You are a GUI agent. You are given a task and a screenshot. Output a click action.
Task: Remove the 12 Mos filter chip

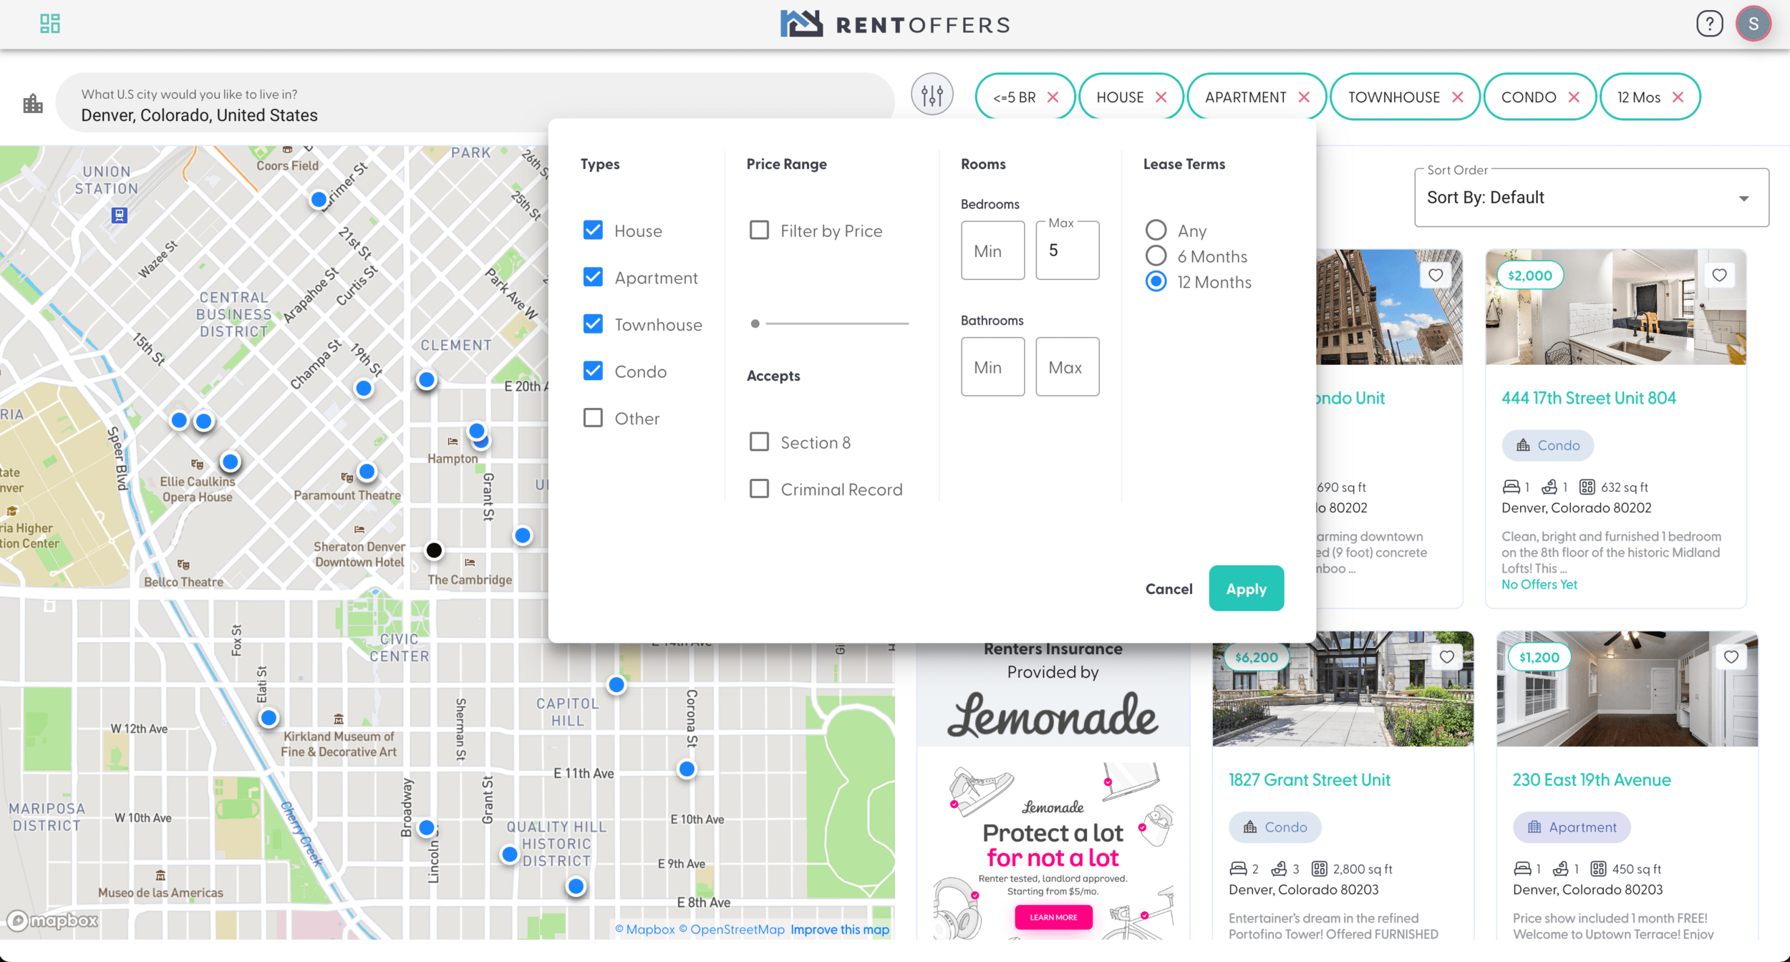1678,97
